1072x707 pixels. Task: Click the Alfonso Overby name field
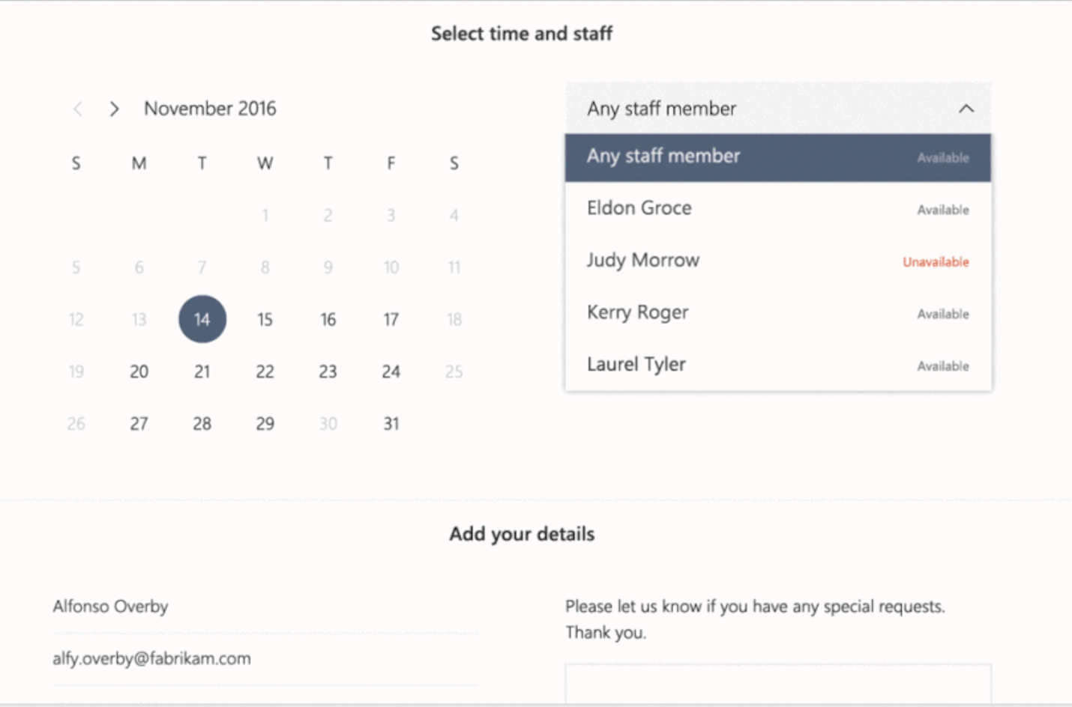coord(265,607)
